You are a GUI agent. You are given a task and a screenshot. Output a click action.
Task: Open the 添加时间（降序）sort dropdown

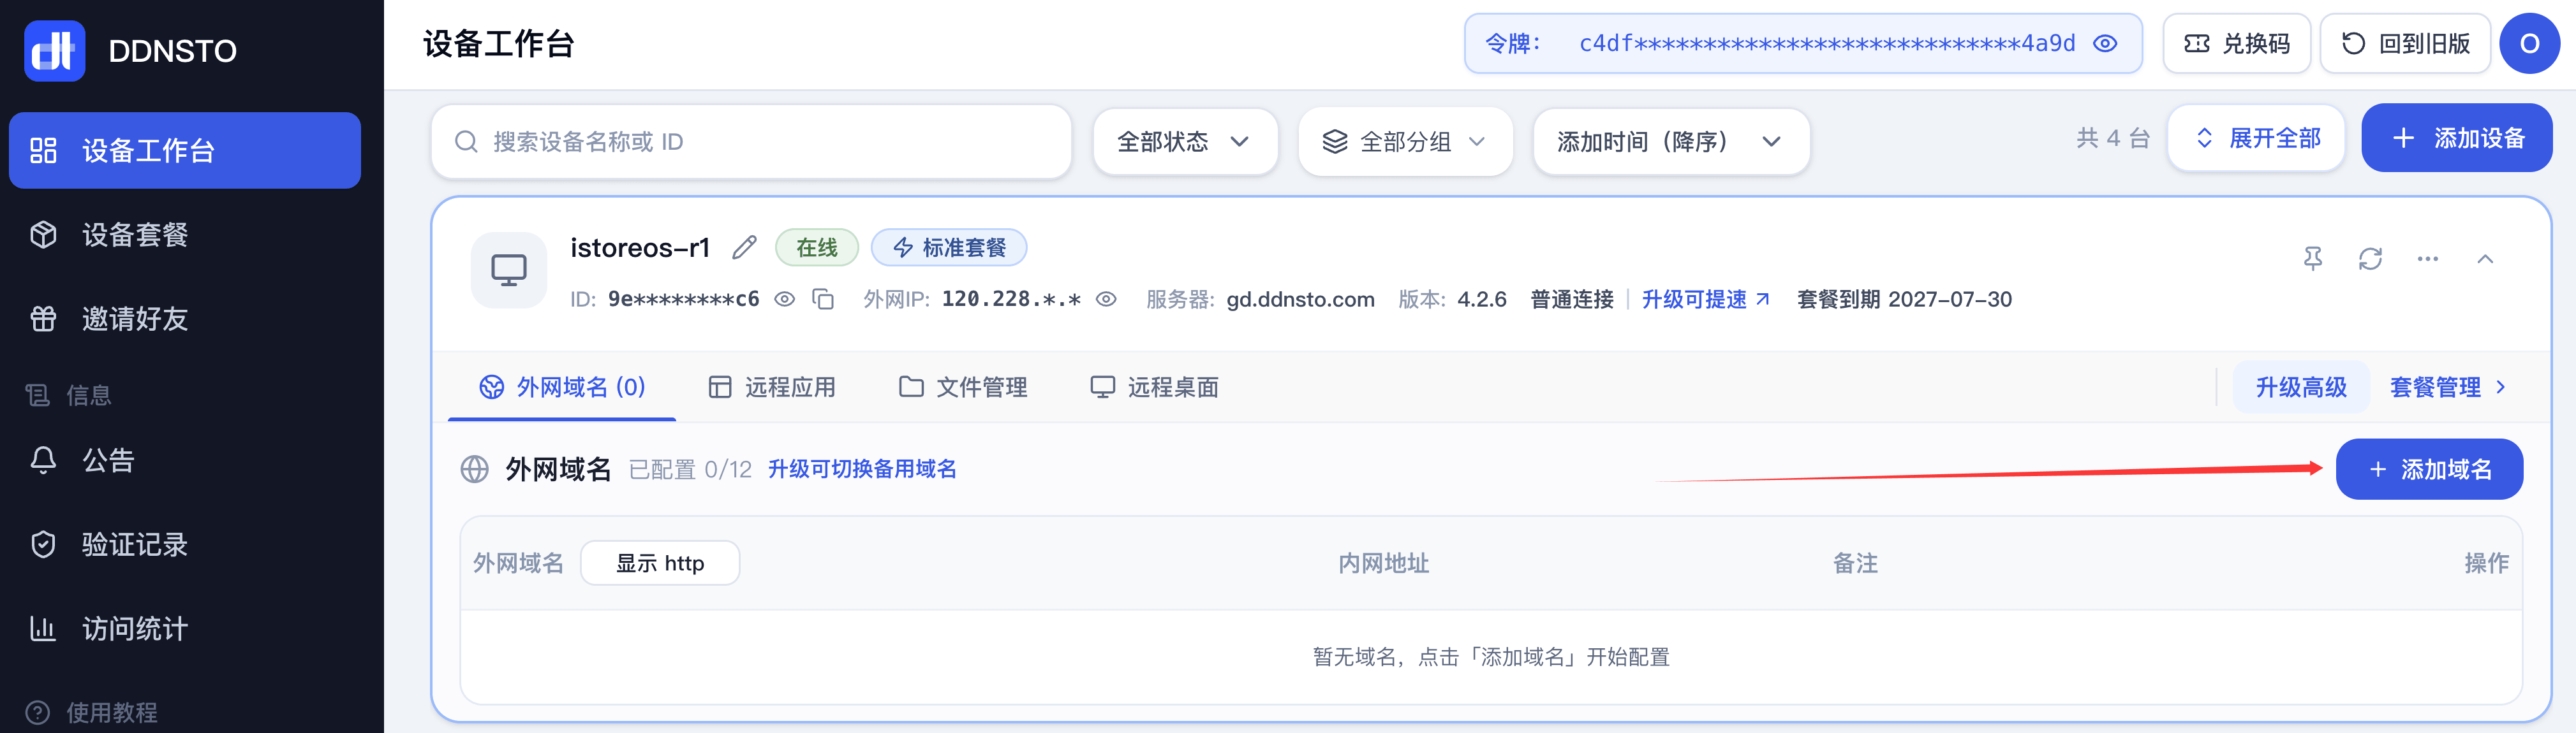point(1671,142)
